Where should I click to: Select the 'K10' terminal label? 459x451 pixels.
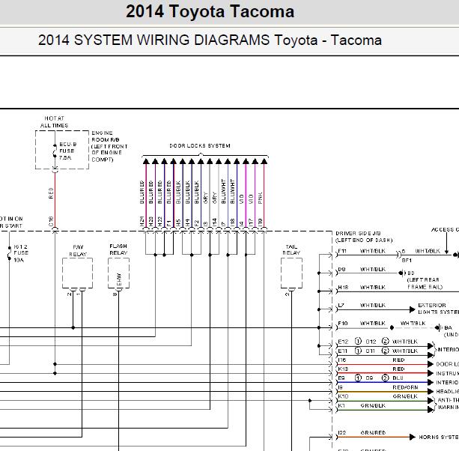(x=343, y=396)
